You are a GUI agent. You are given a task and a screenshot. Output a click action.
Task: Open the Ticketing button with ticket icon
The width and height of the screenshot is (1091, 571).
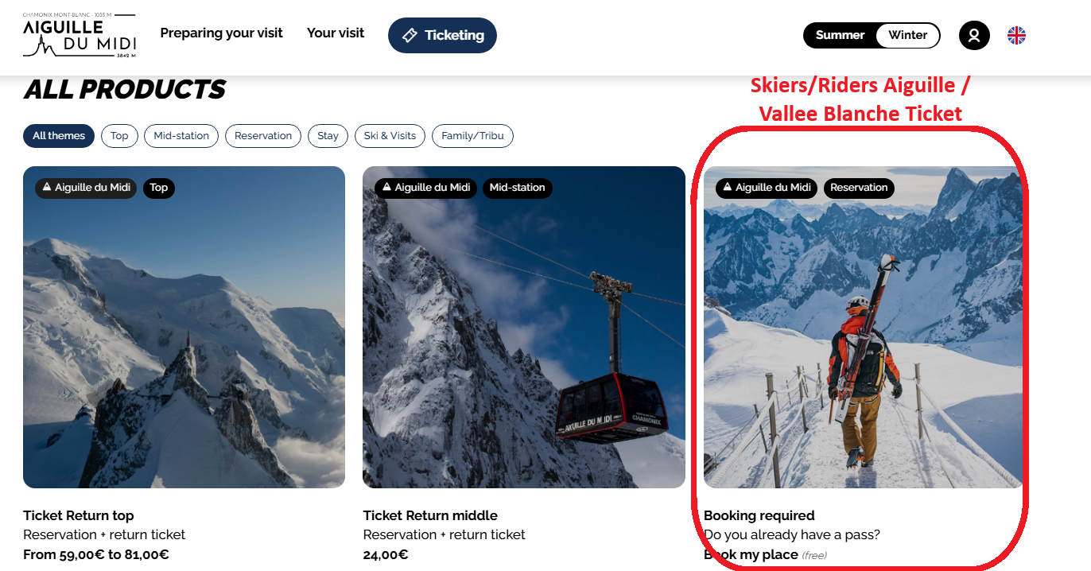pos(442,36)
